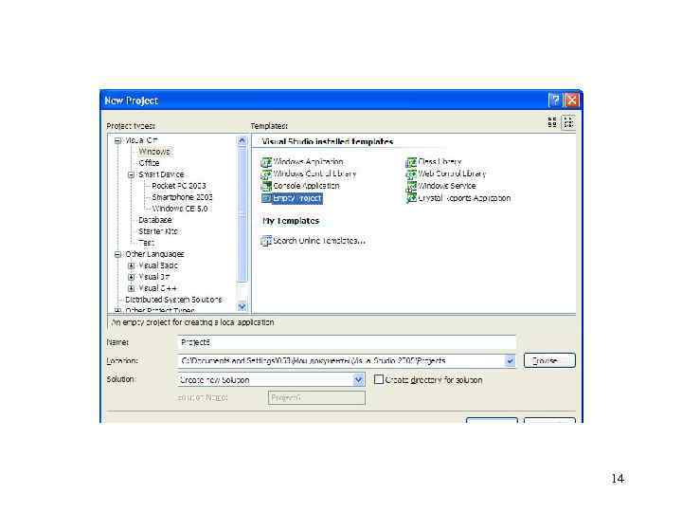
Task: Select Smartphone 2003 project type
Action: point(182,197)
